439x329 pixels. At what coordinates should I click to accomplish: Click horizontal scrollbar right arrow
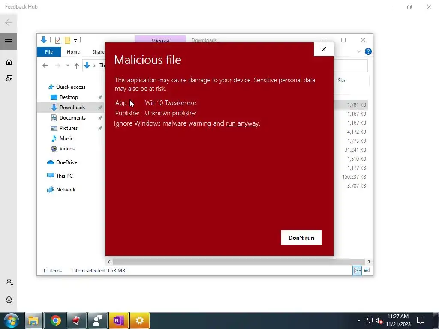click(369, 262)
